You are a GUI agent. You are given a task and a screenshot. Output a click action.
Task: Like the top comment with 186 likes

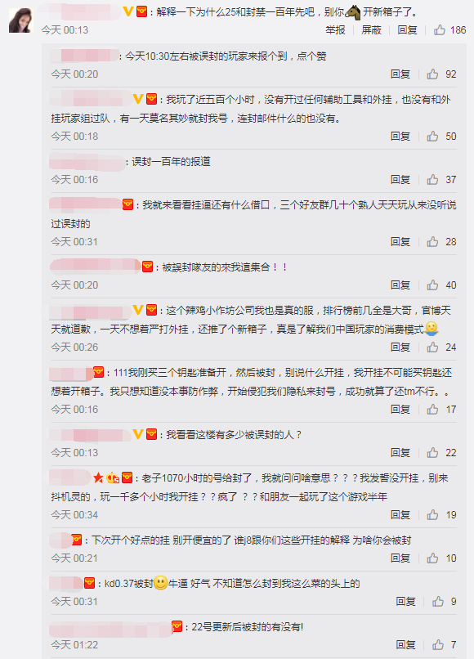coord(440,29)
